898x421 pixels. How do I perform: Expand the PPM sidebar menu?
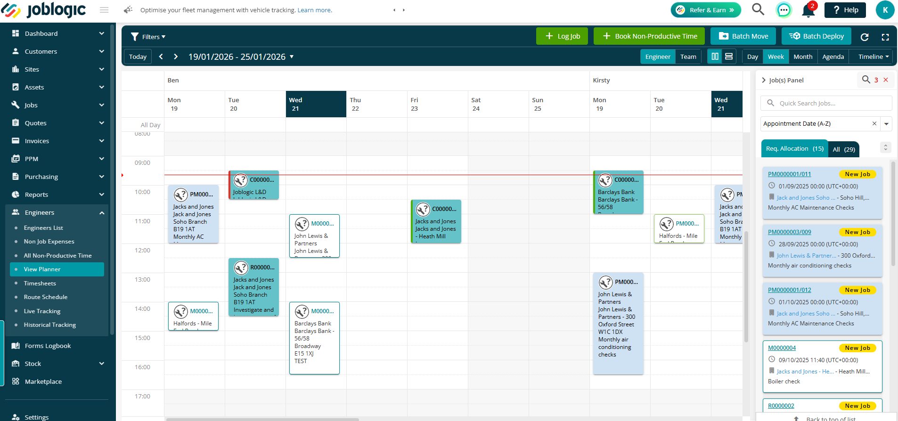tap(58, 159)
